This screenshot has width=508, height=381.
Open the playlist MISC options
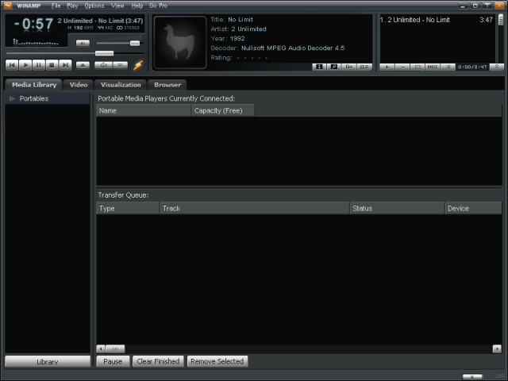click(x=433, y=67)
